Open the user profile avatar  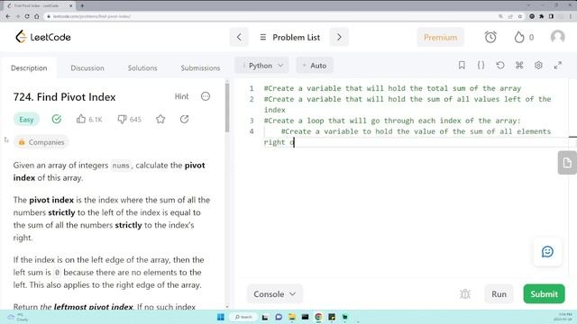[557, 37]
